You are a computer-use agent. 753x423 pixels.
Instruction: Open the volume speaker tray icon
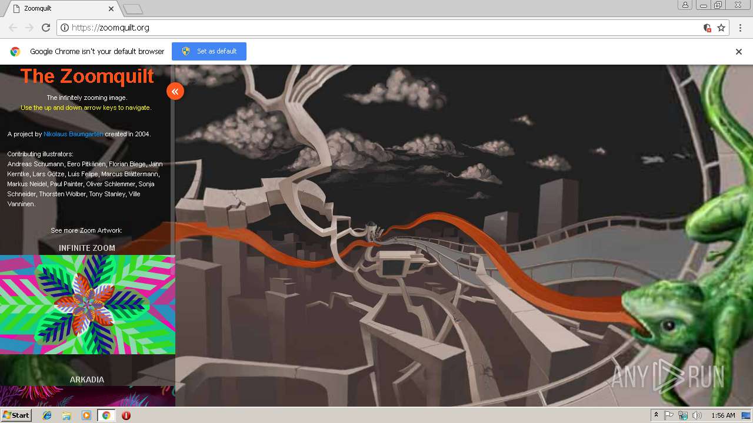pyautogui.click(x=697, y=415)
